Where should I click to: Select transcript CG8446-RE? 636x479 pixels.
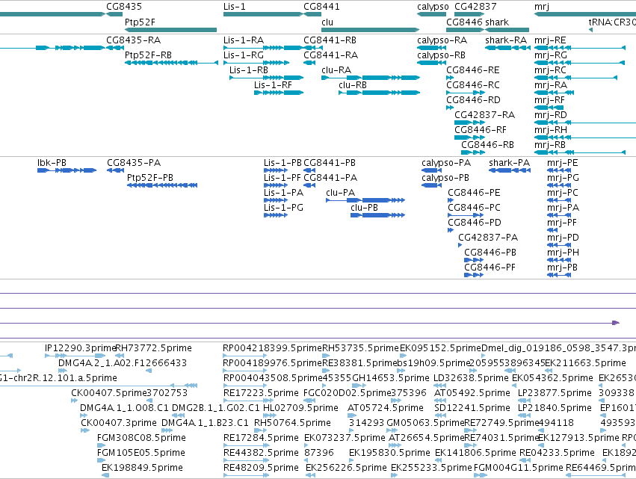(x=450, y=78)
